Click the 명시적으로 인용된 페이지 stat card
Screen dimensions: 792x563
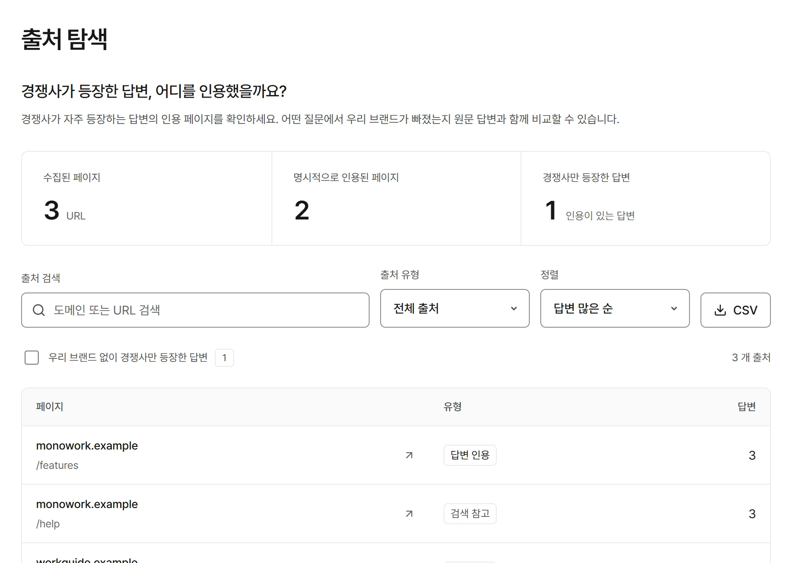point(396,198)
